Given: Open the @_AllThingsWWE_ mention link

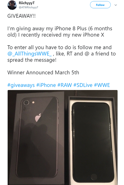Looking at the screenshot, I should tap(29, 54).
